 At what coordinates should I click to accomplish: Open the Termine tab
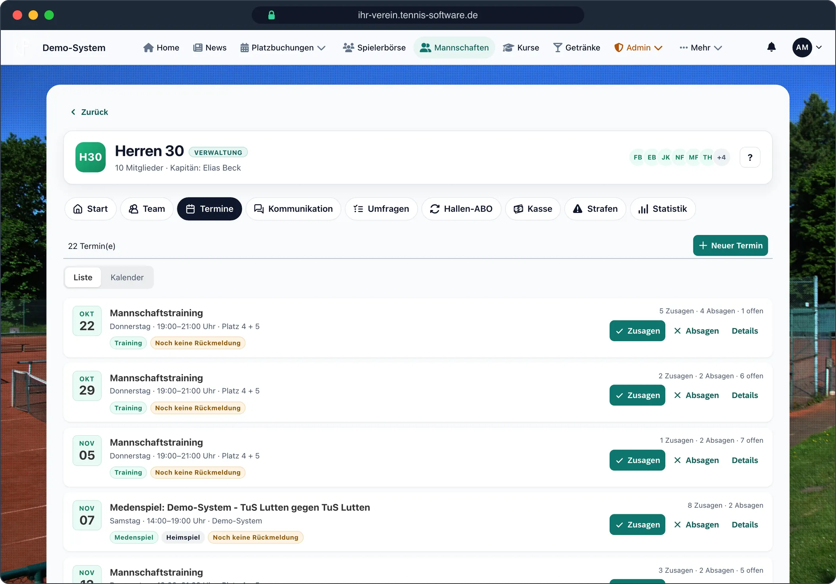click(x=209, y=209)
